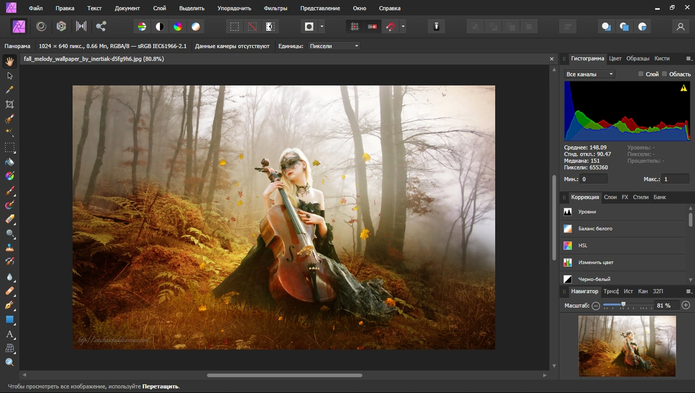The width and height of the screenshot is (695, 393).
Task: Click the Масштаб zoom slider handle
Action: click(623, 304)
